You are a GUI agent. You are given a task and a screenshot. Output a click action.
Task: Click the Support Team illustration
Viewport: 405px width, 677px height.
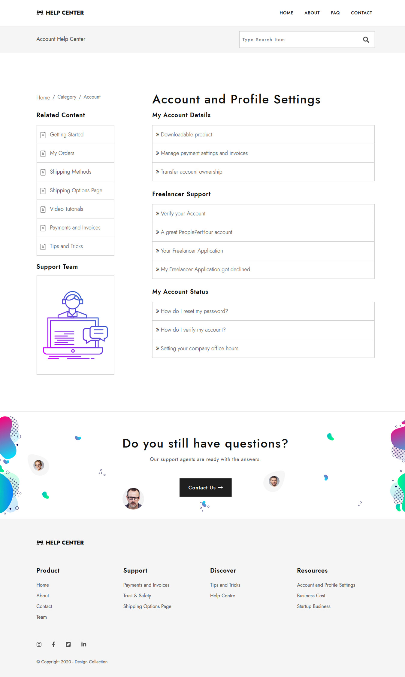[75, 325]
